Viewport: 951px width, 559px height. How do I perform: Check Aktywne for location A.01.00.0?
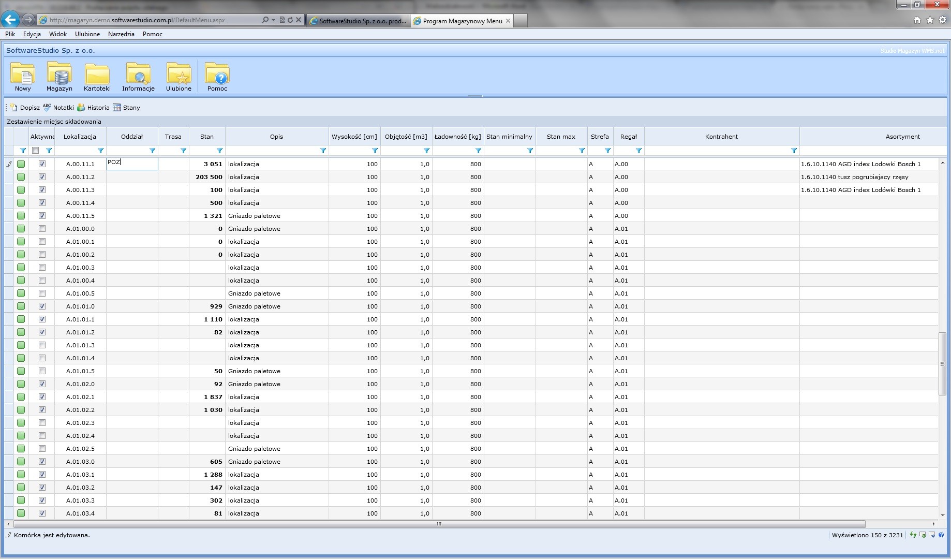[42, 229]
